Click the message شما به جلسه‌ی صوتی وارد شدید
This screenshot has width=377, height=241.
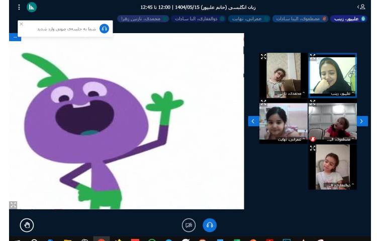pyautogui.click(x=66, y=29)
